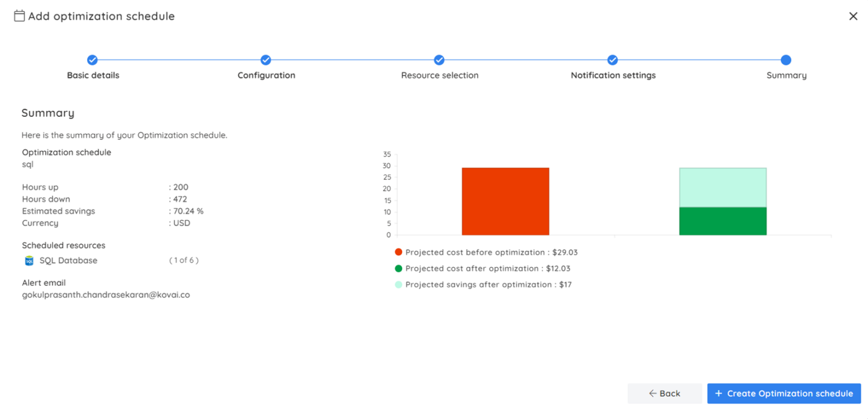This screenshot has height=419, width=868.
Task: Switch to the Resource selection step
Action: point(440,75)
